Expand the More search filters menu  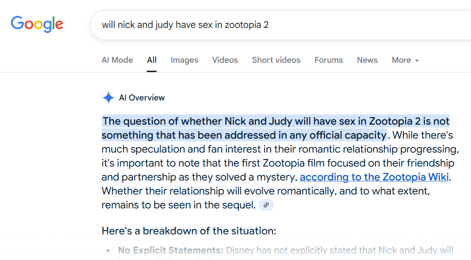click(405, 60)
